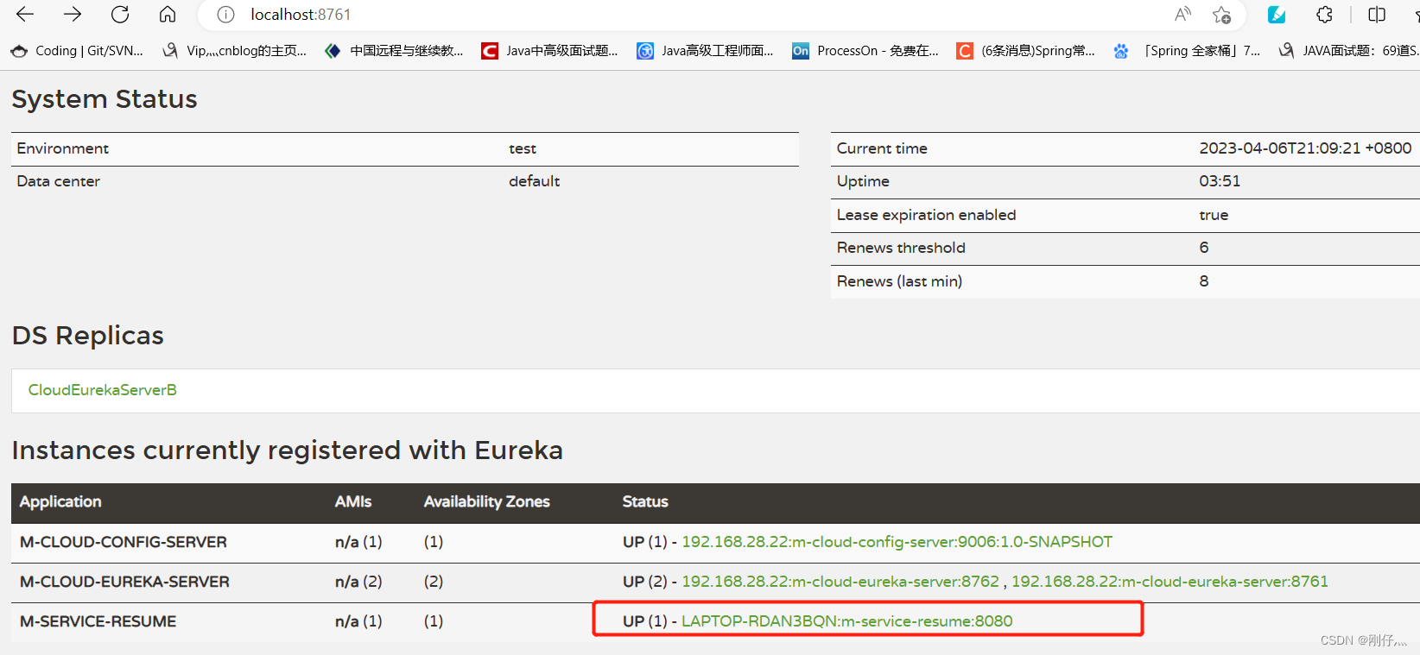This screenshot has width=1420, height=655.
Task: Click the Coding bookmark favicon
Action: (19, 51)
